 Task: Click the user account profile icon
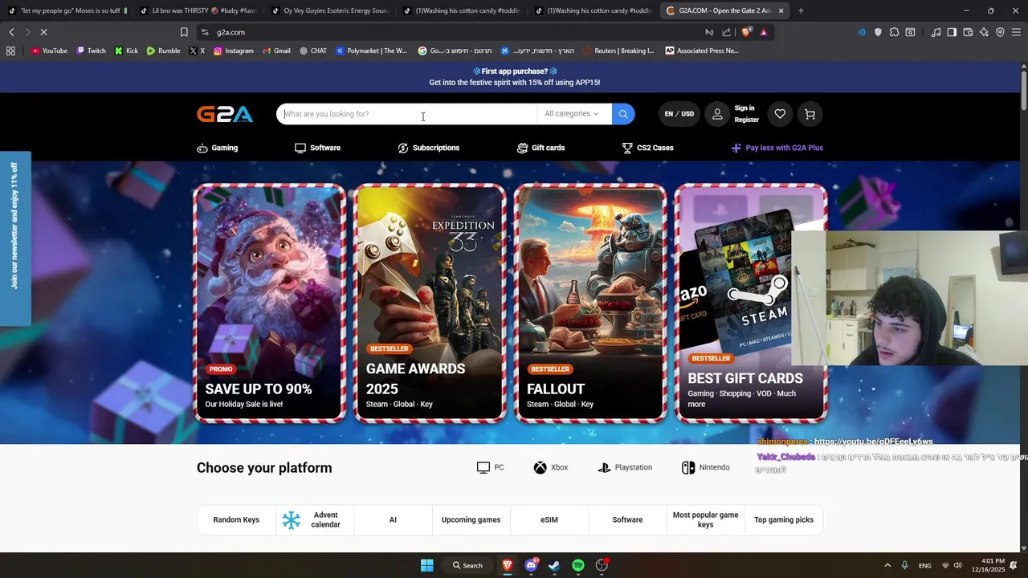[x=717, y=114]
